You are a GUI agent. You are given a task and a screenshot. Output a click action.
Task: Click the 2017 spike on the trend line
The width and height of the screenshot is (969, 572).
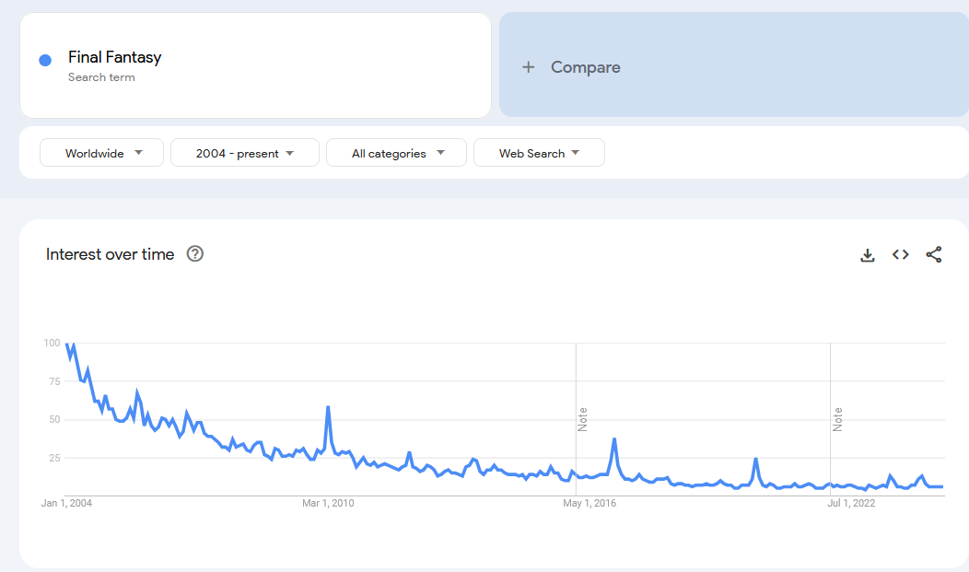pos(614,439)
